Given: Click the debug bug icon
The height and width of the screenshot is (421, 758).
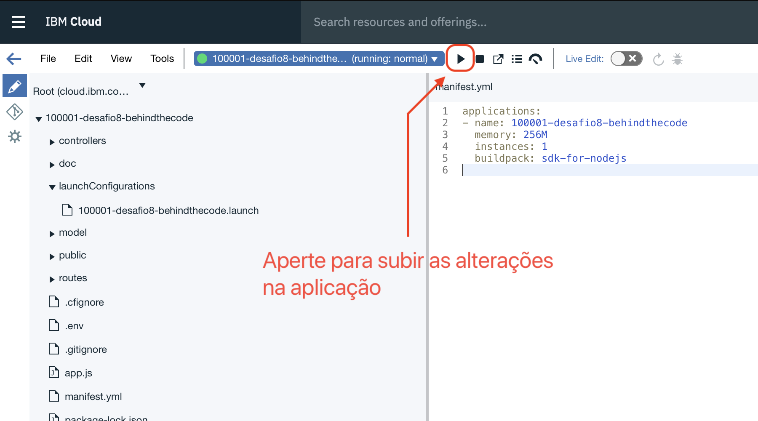Looking at the screenshot, I should [x=677, y=59].
